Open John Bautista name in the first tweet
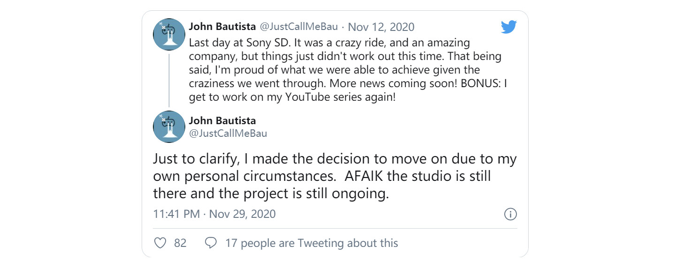Viewport: 675px width, 268px height. [222, 27]
